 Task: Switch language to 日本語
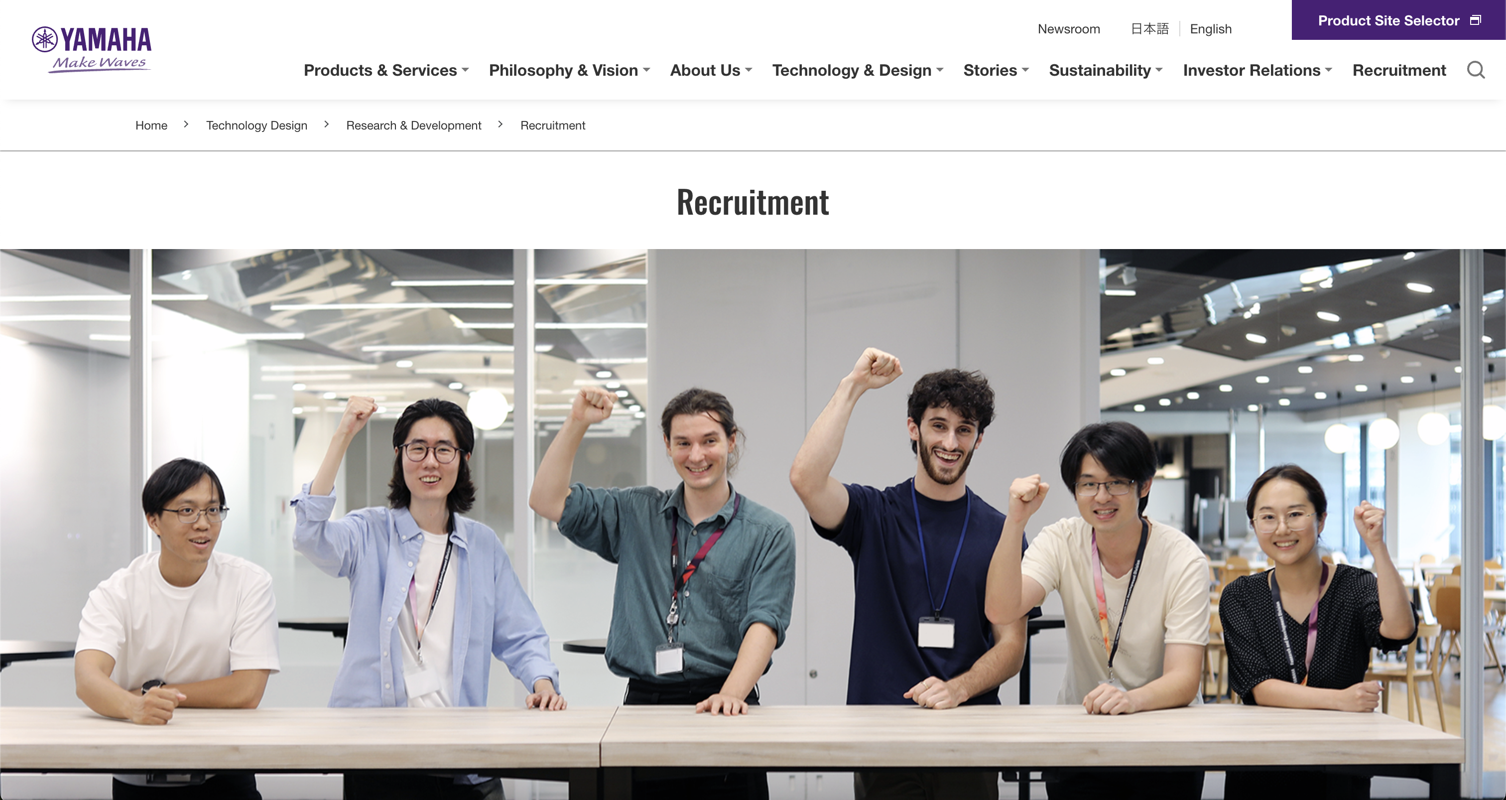point(1149,29)
